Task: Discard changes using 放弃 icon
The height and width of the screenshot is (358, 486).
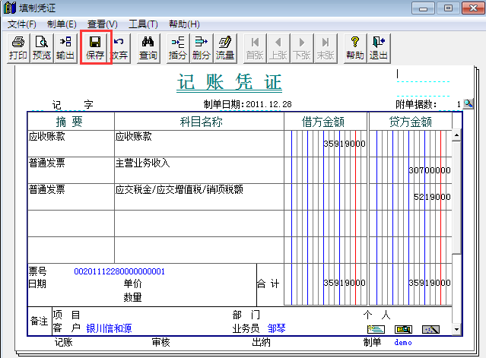Action: [x=119, y=48]
